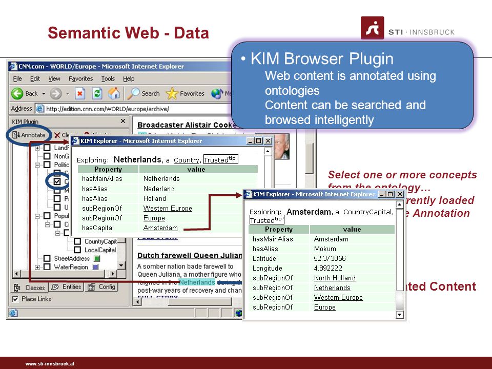Image resolution: width=492 pixels, height=369 pixels.
Task: Open the File menu
Action: [17, 79]
